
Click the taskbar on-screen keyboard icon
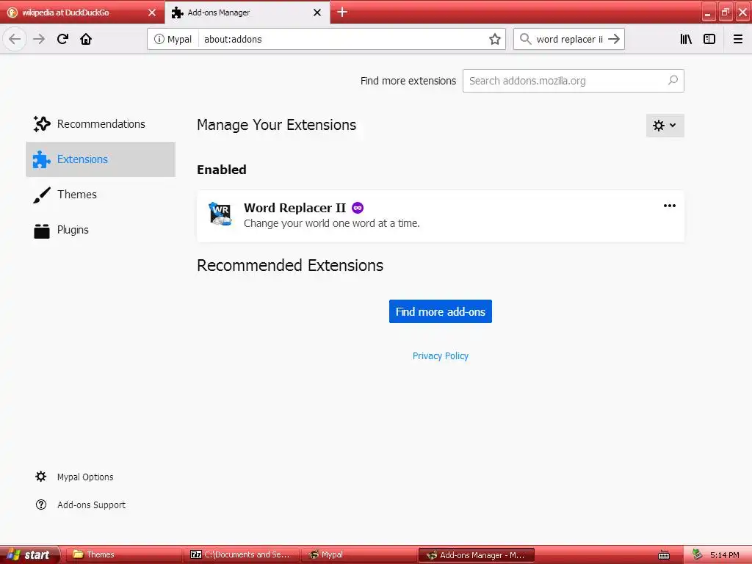(x=664, y=555)
